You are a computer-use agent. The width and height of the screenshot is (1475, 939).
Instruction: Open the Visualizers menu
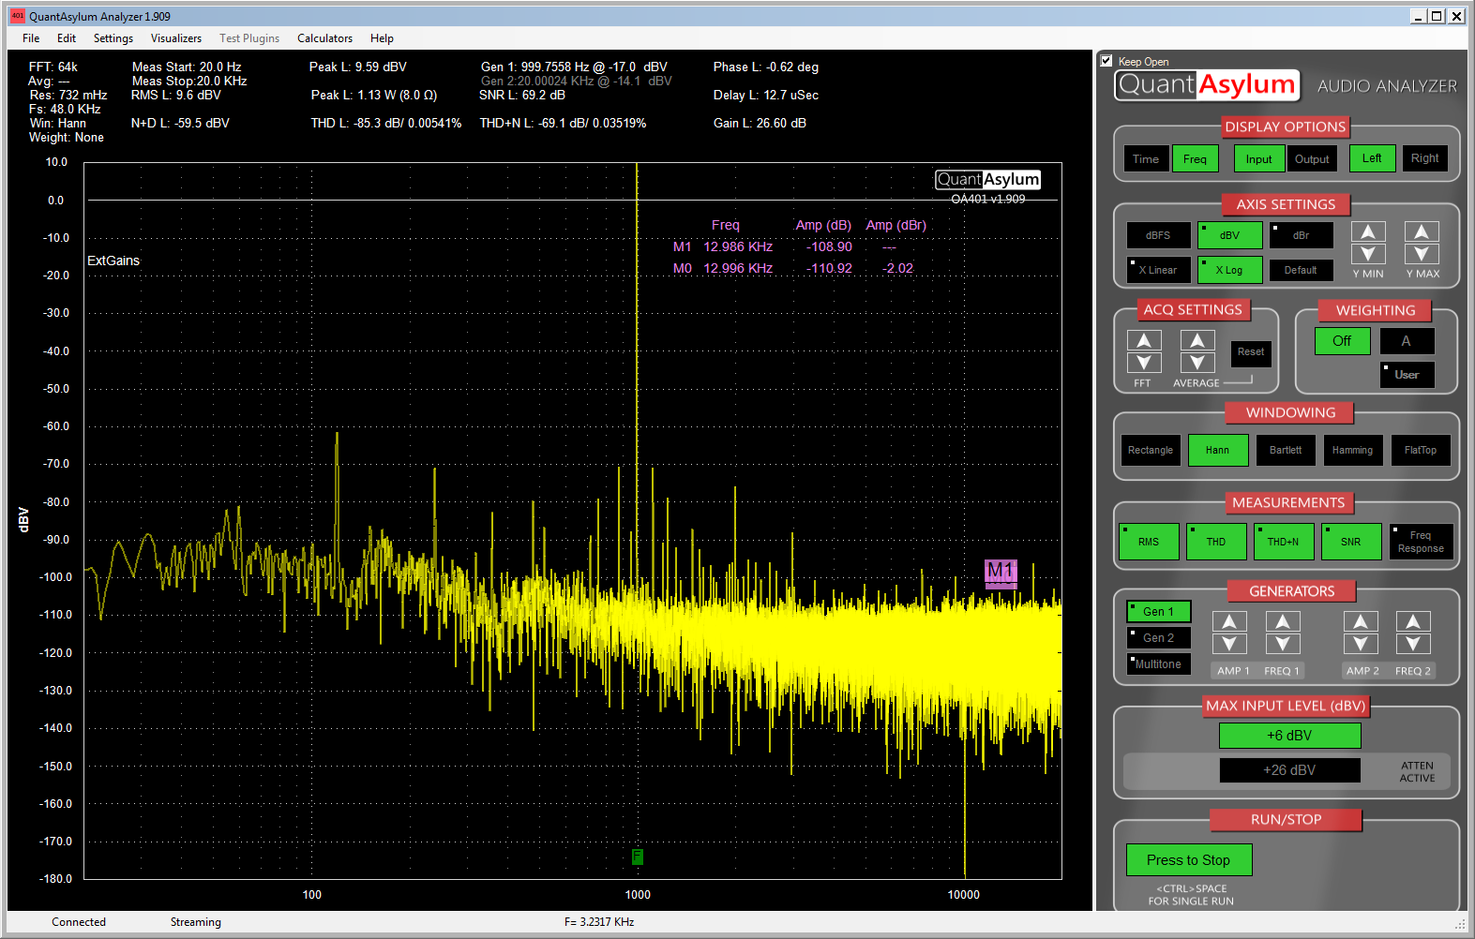pyautogui.click(x=176, y=38)
